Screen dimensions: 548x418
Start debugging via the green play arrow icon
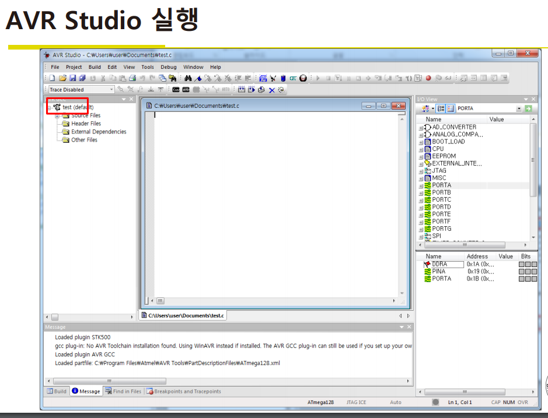coord(317,77)
